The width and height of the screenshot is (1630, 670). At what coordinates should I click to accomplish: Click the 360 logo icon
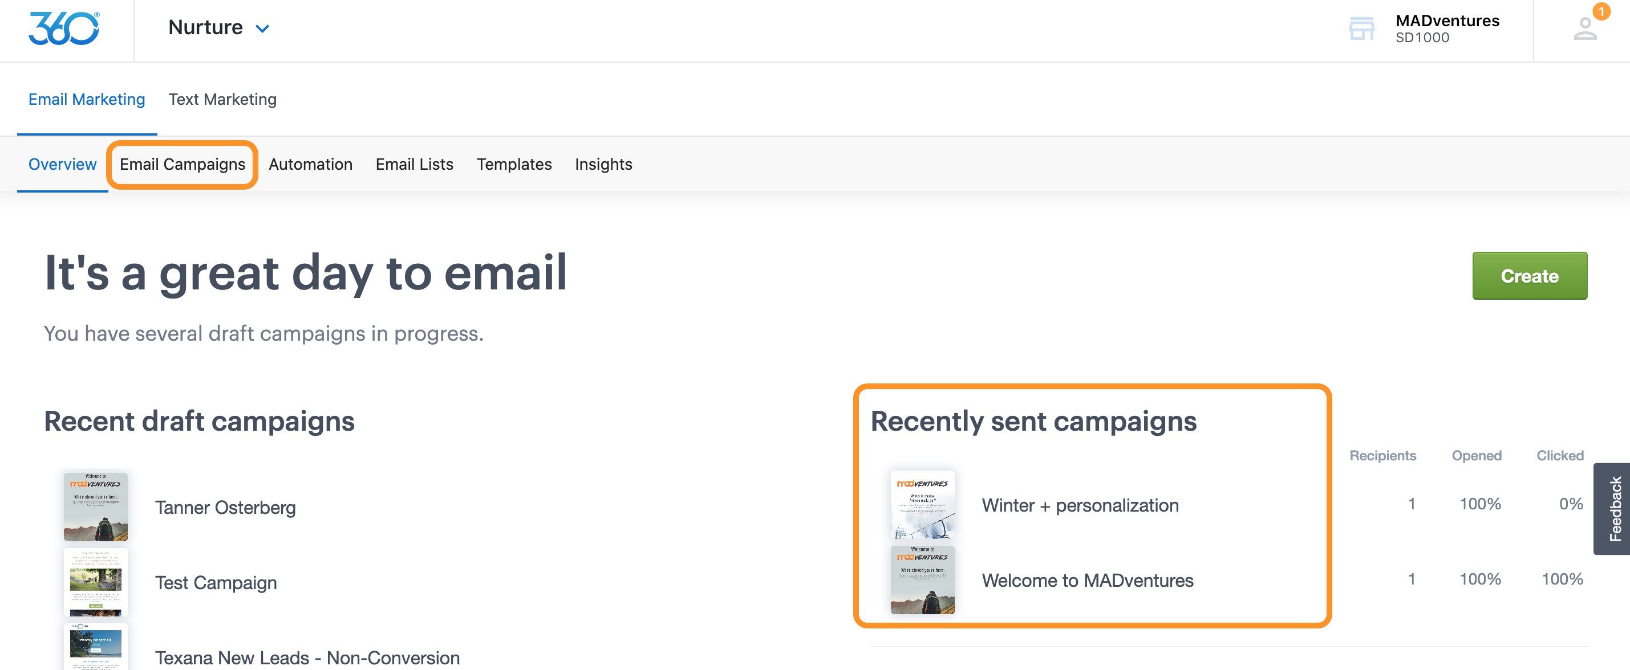pyautogui.click(x=64, y=28)
